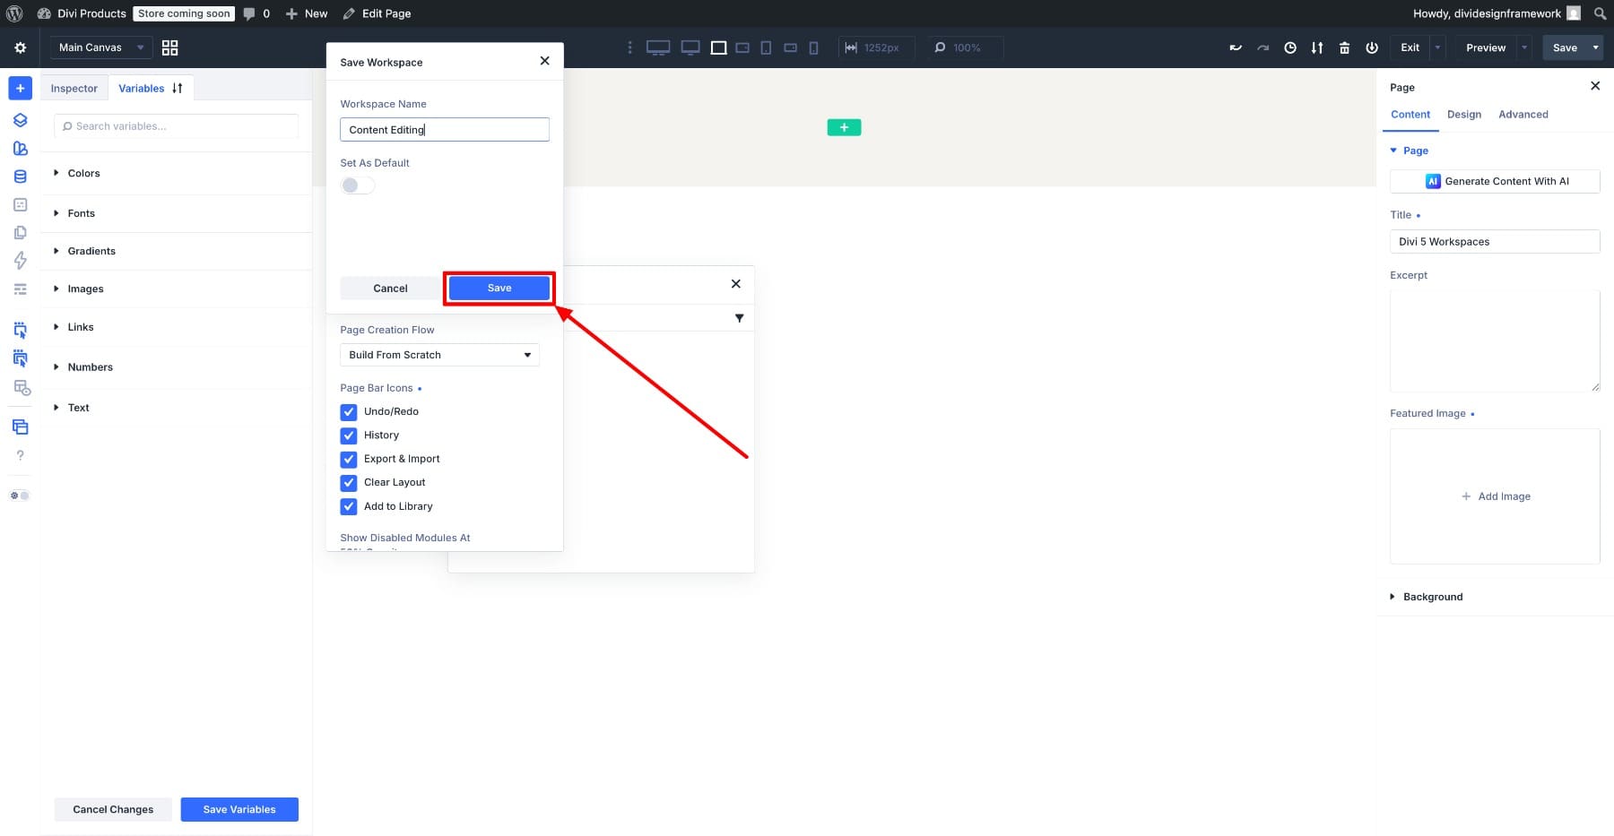1614x836 pixels.
Task: Click the filter funnel icon
Action: tap(739, 318)
